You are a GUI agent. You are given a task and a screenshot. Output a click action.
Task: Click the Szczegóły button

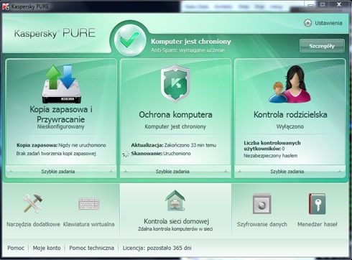[322, 46]
